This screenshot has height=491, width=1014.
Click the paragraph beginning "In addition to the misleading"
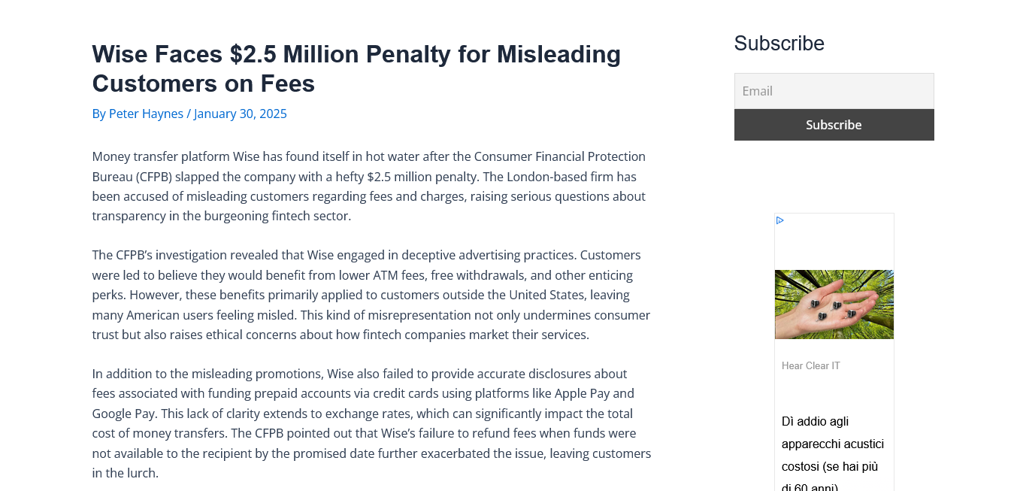point(371,423)
